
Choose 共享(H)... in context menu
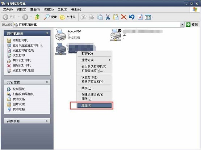[95, 88]
